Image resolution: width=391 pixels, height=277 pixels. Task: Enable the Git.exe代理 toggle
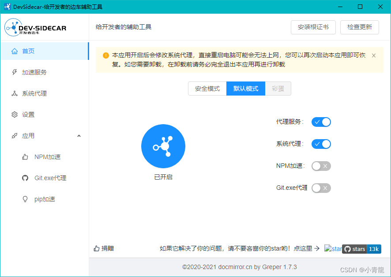click(321, 188)
